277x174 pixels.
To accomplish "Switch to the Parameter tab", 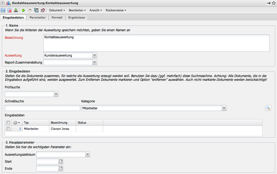I will (x=37, y=18).
